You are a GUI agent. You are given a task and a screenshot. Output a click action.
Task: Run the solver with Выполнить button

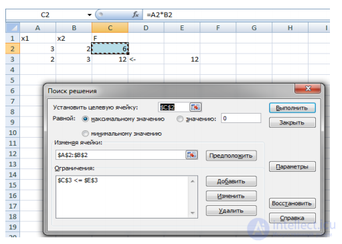pos(292,108)
